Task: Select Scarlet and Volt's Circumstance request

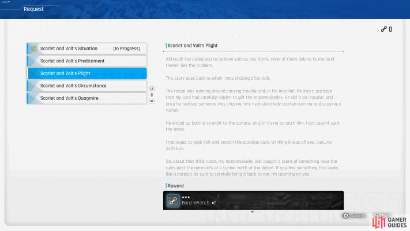Action: pos(87,85)
